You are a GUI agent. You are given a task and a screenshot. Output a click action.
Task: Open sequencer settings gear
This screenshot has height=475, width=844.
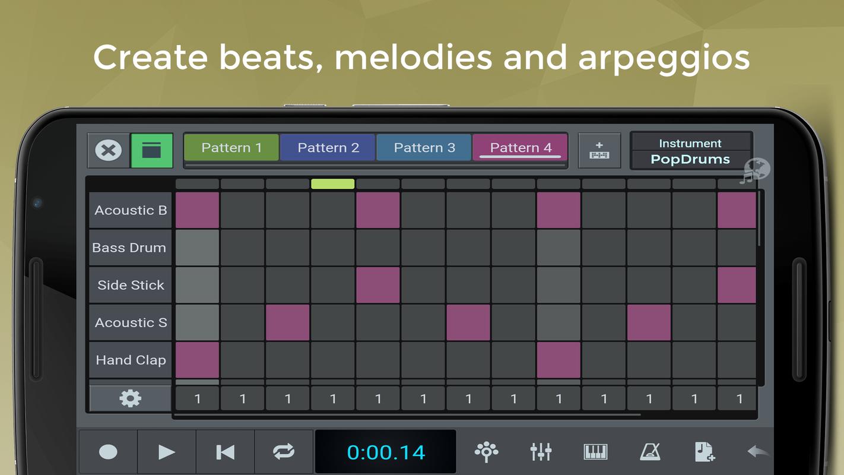click(x=131, y=398)
